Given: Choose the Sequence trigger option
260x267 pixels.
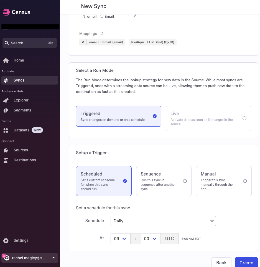Looking at the screenshot, I should point(164,181).
